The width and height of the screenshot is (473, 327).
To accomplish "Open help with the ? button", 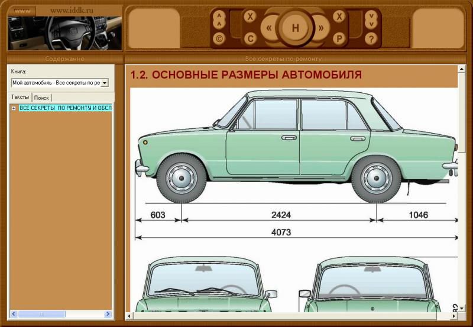I will tap(371, 39).
